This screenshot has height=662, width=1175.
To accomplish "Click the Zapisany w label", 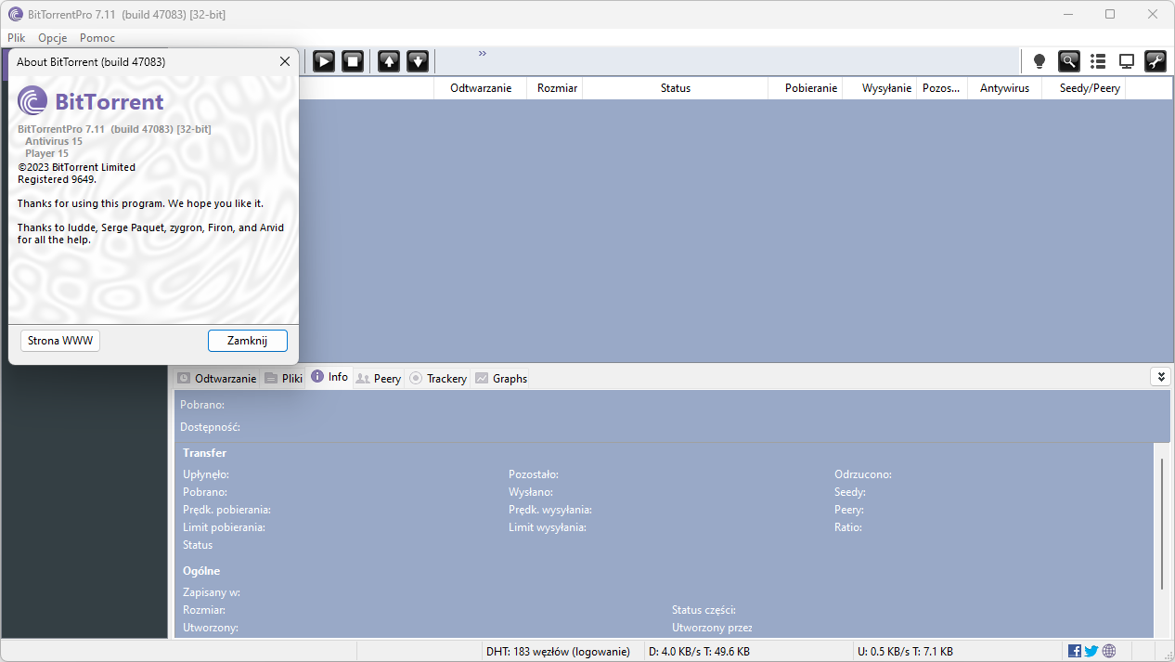I will (212, 592).
